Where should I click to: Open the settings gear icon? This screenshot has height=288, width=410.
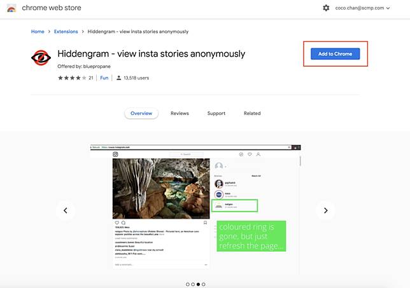point(326,8)
